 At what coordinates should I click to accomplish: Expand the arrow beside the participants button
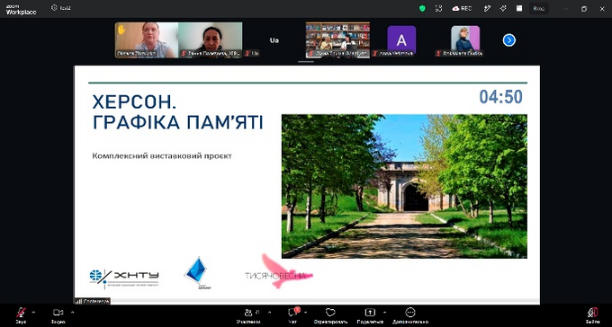point(269,313)
